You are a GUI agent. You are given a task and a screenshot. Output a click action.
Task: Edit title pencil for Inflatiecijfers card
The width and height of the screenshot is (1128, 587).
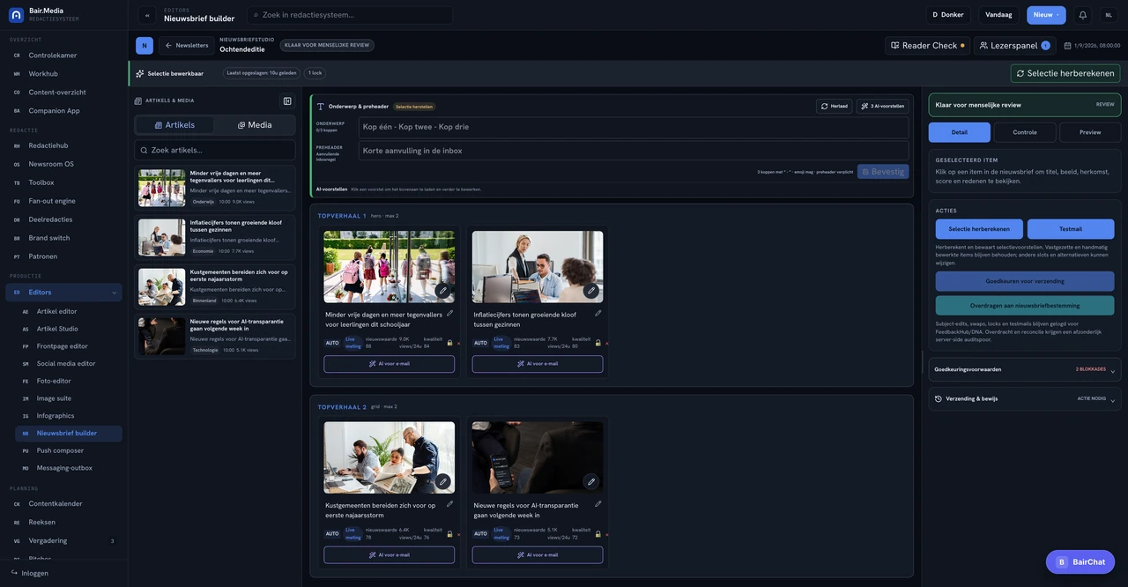click(598, 313)
